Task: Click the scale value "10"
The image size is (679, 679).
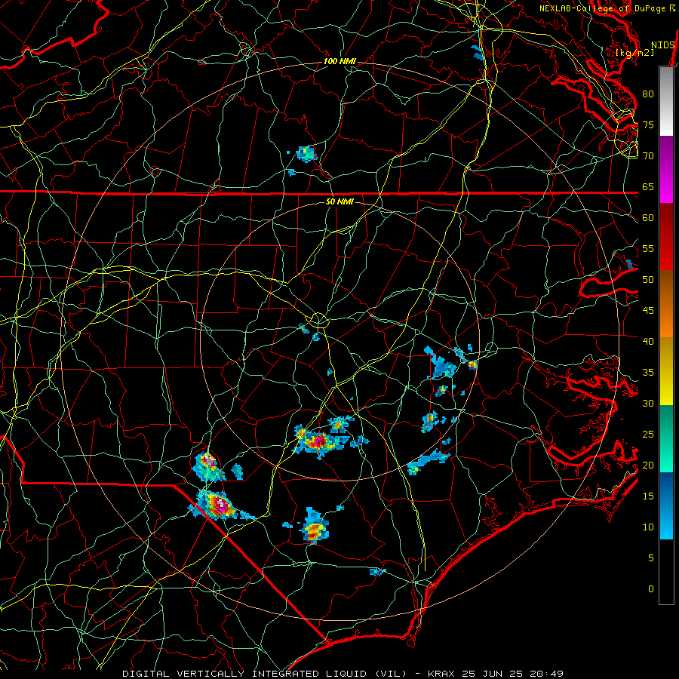Action: click(648, 527)
